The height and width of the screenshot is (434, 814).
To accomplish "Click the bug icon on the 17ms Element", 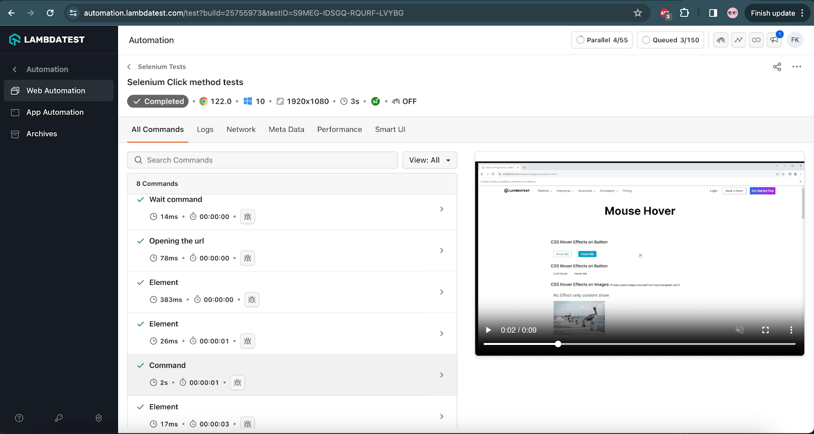I will (248, 424).
